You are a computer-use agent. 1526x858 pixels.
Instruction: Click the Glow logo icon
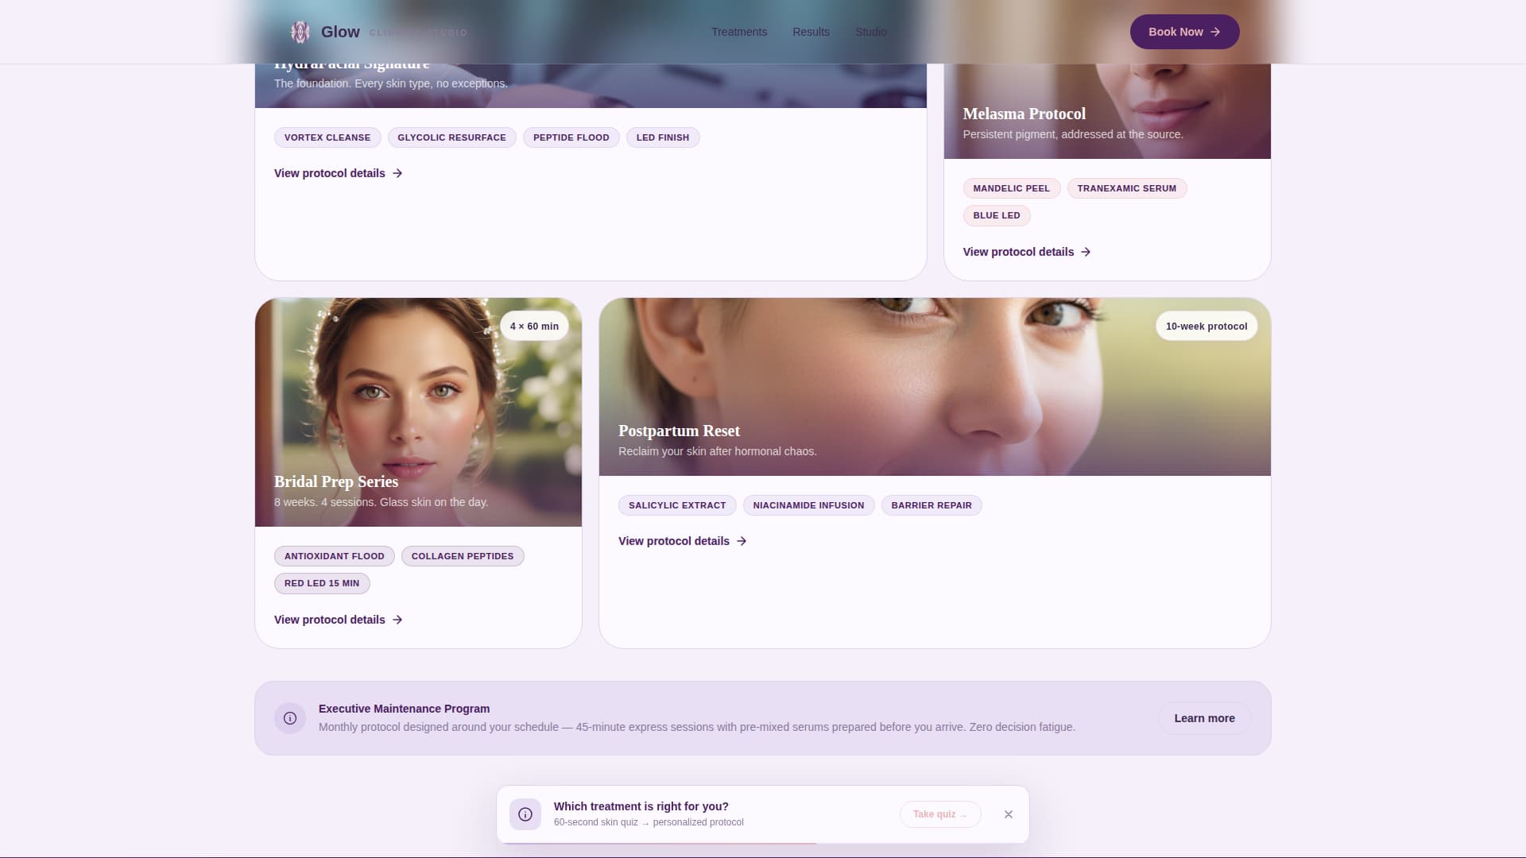click(x=300, y=32)
